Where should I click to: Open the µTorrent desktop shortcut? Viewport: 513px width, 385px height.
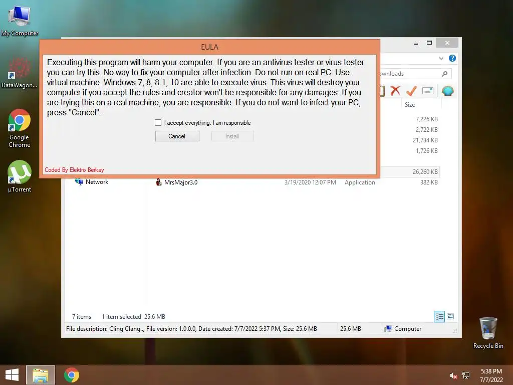tap(20, 176)
